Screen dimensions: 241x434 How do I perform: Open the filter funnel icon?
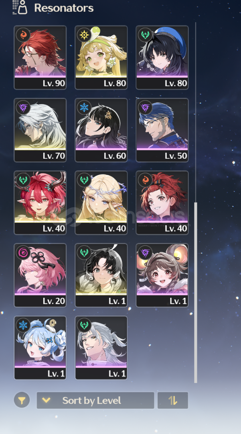point(22,400)
